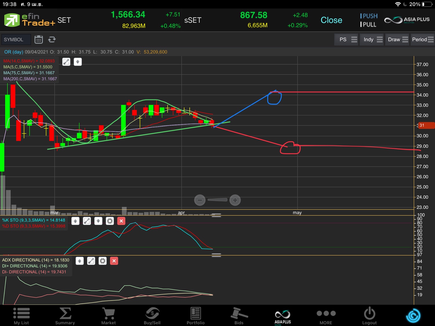This screenshot has width=435, height=326.
Task: Open the Summary tab
Action: click(x=65, y=316)
